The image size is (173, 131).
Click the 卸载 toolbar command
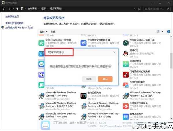53,32
